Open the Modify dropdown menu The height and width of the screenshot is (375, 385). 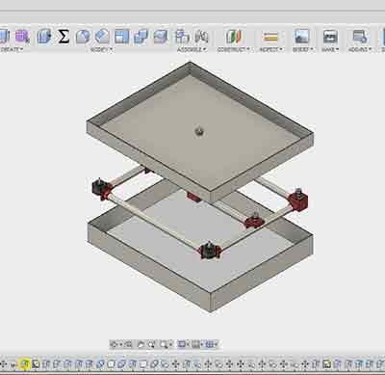click(x=101, y=50)
